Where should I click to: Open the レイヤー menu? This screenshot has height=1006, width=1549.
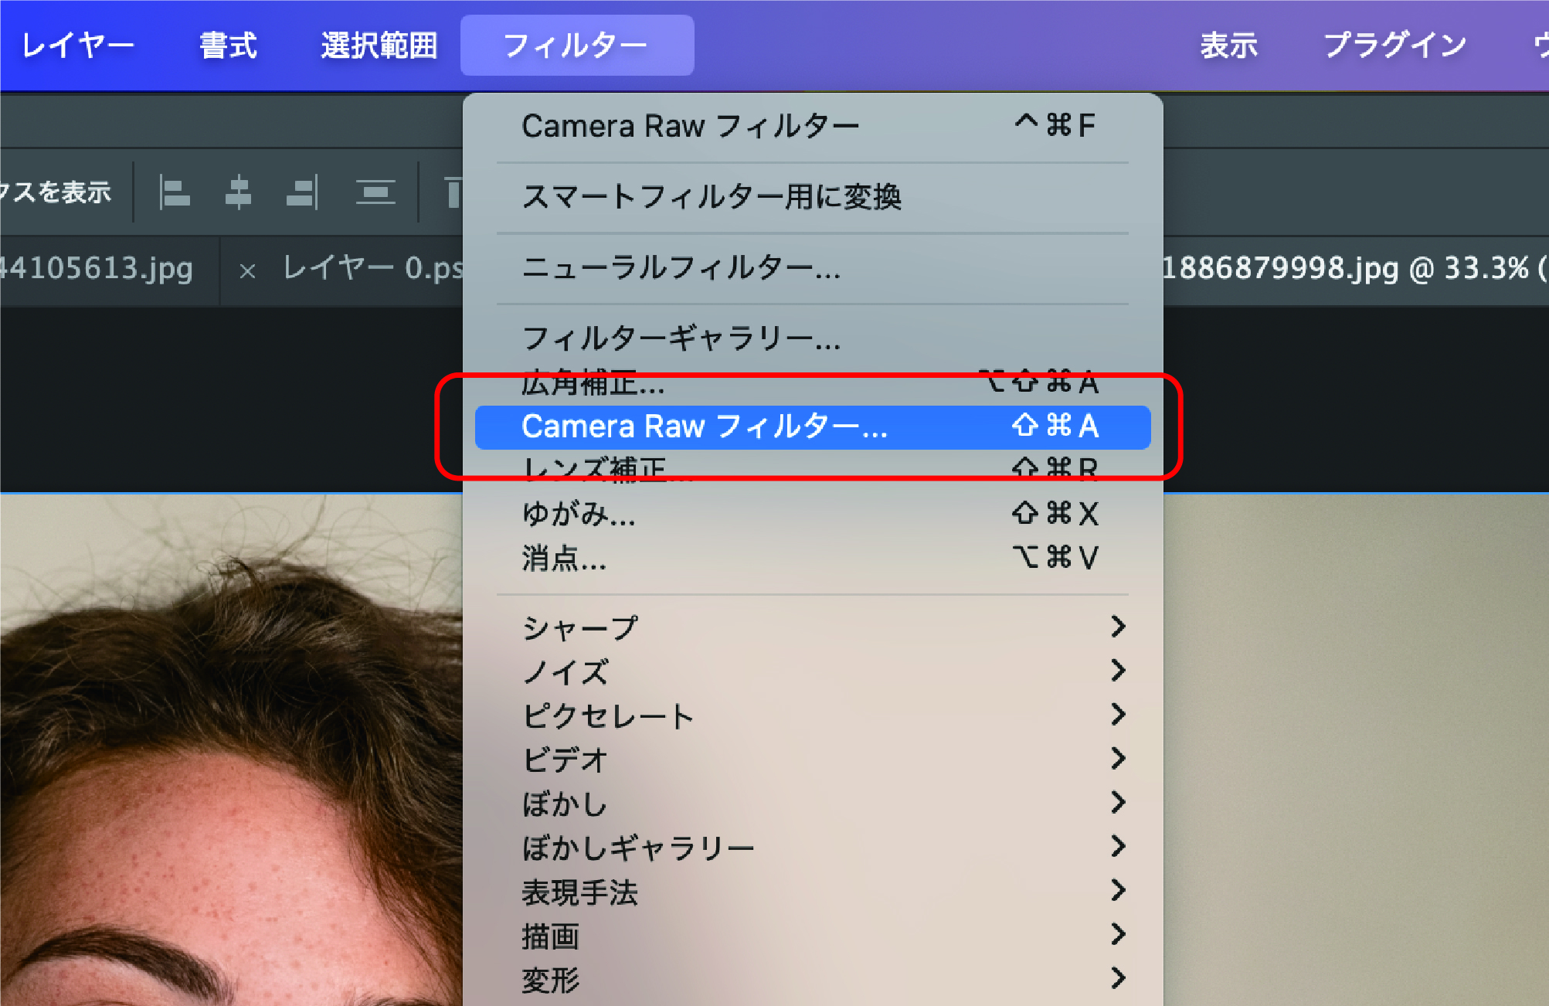tap(77, 46)
